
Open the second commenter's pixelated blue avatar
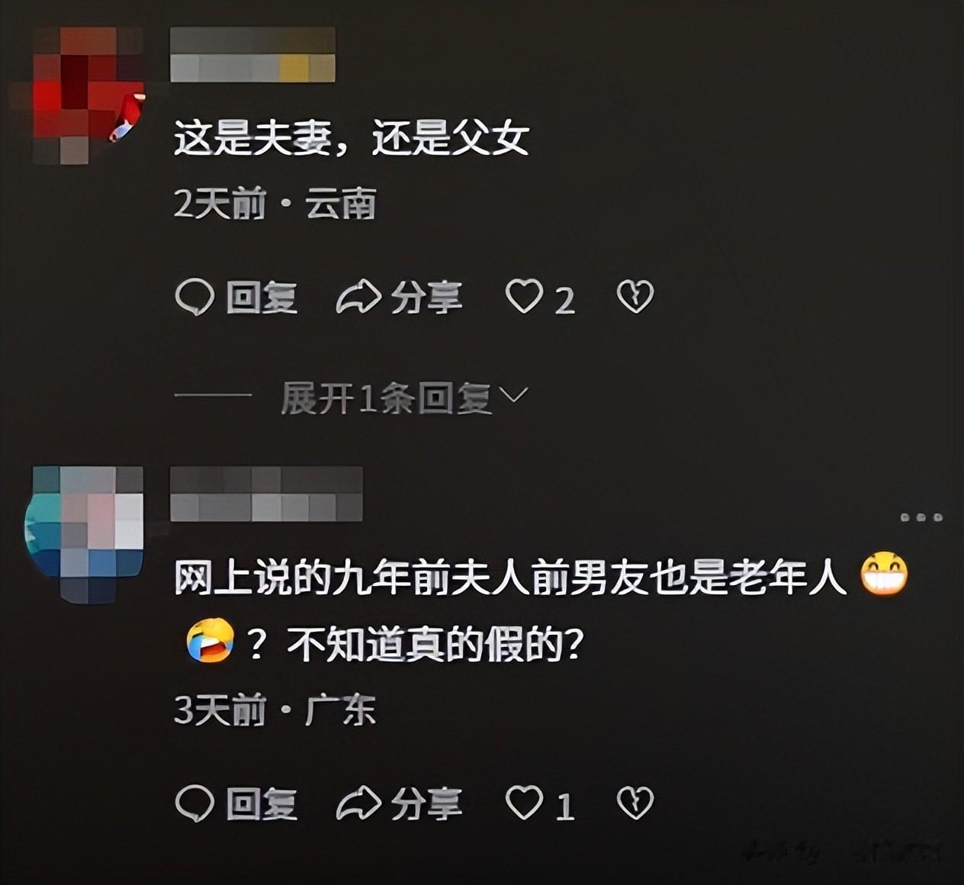click(x=84, y=534)
